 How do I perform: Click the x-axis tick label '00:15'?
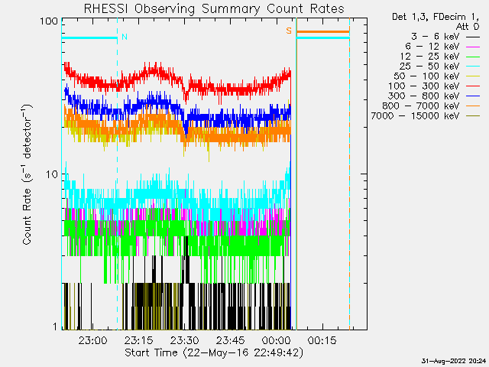click(x=322, y=340)
